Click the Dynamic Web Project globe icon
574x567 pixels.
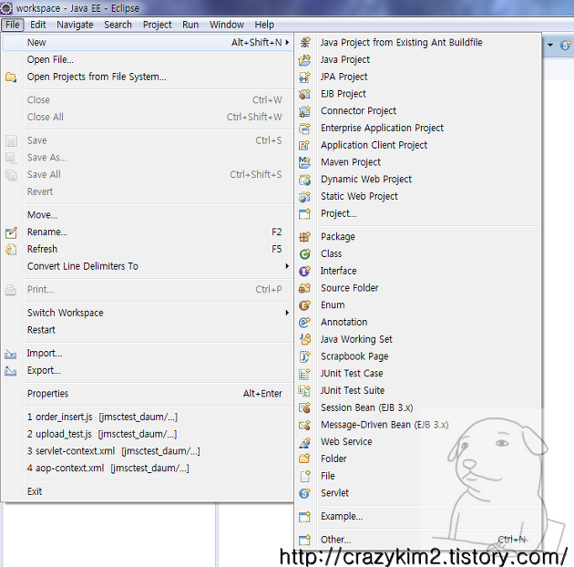(x=304, y=180)
